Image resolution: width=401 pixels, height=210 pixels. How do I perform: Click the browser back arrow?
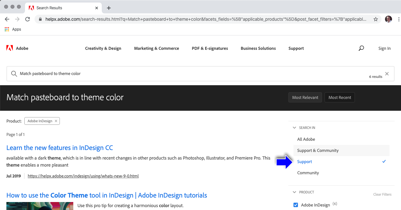click(x=7, y=19)
